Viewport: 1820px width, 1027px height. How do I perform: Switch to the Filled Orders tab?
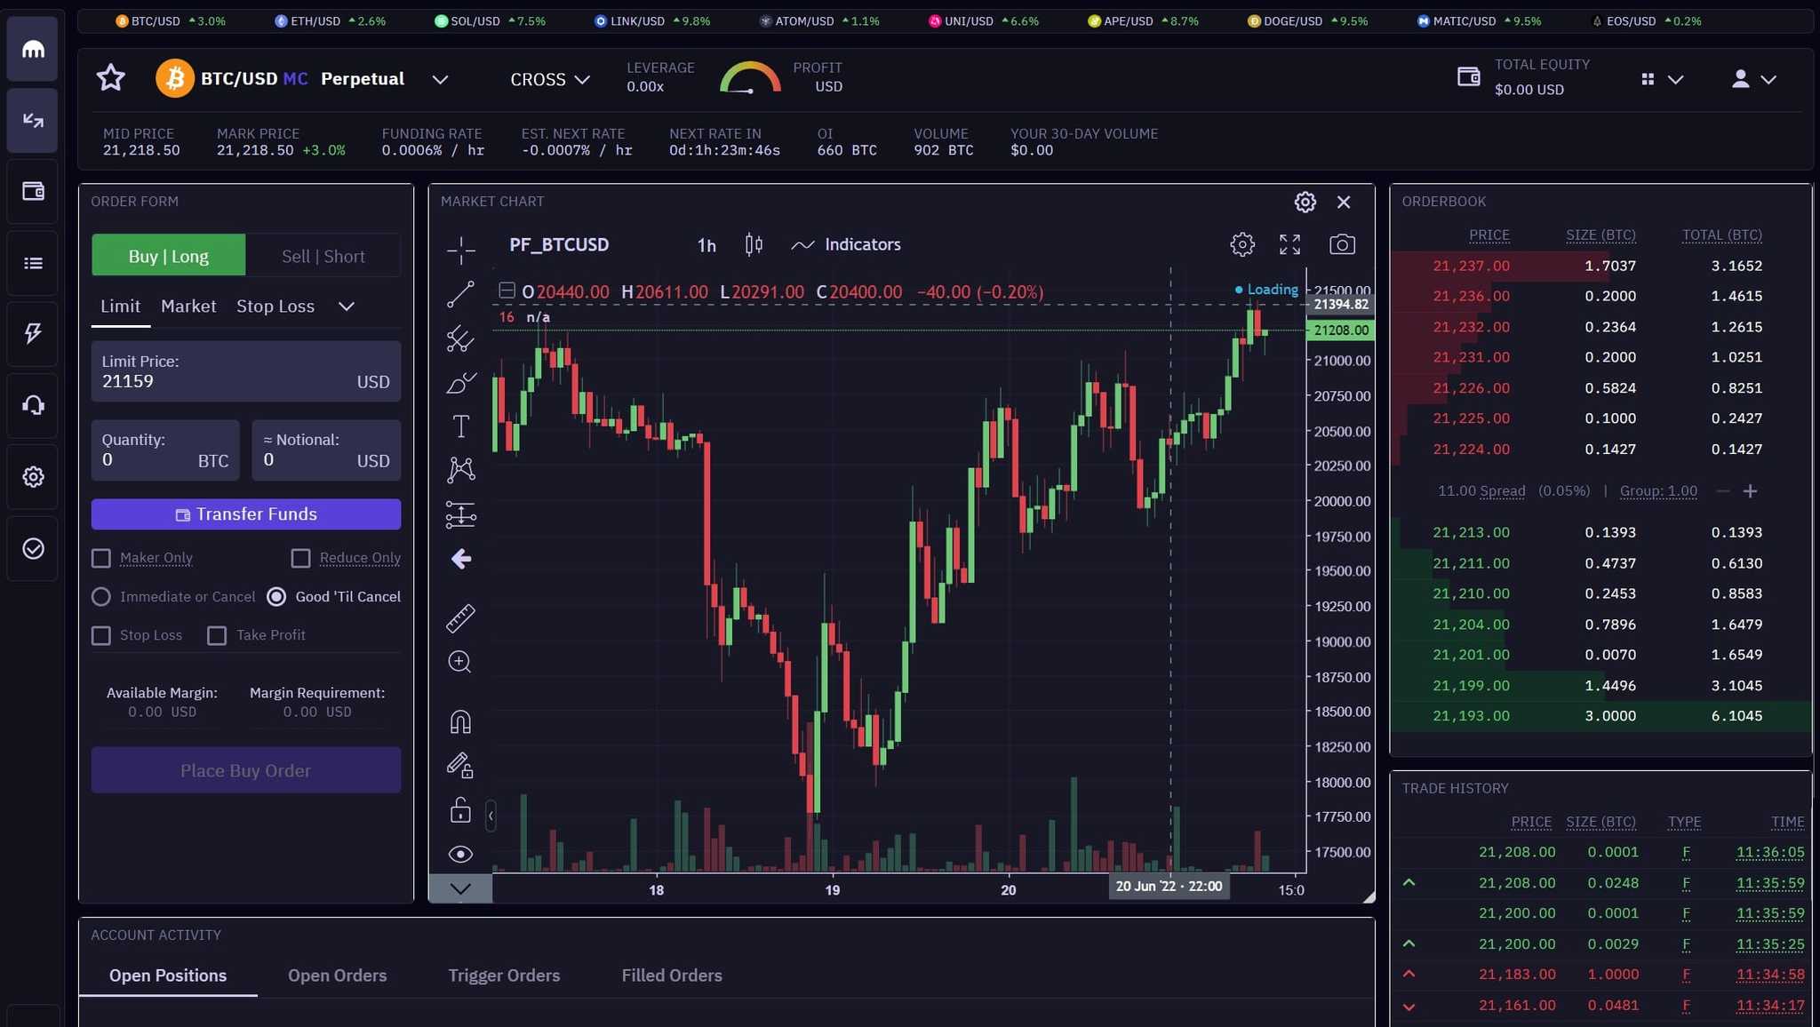[x=671, y=975]
